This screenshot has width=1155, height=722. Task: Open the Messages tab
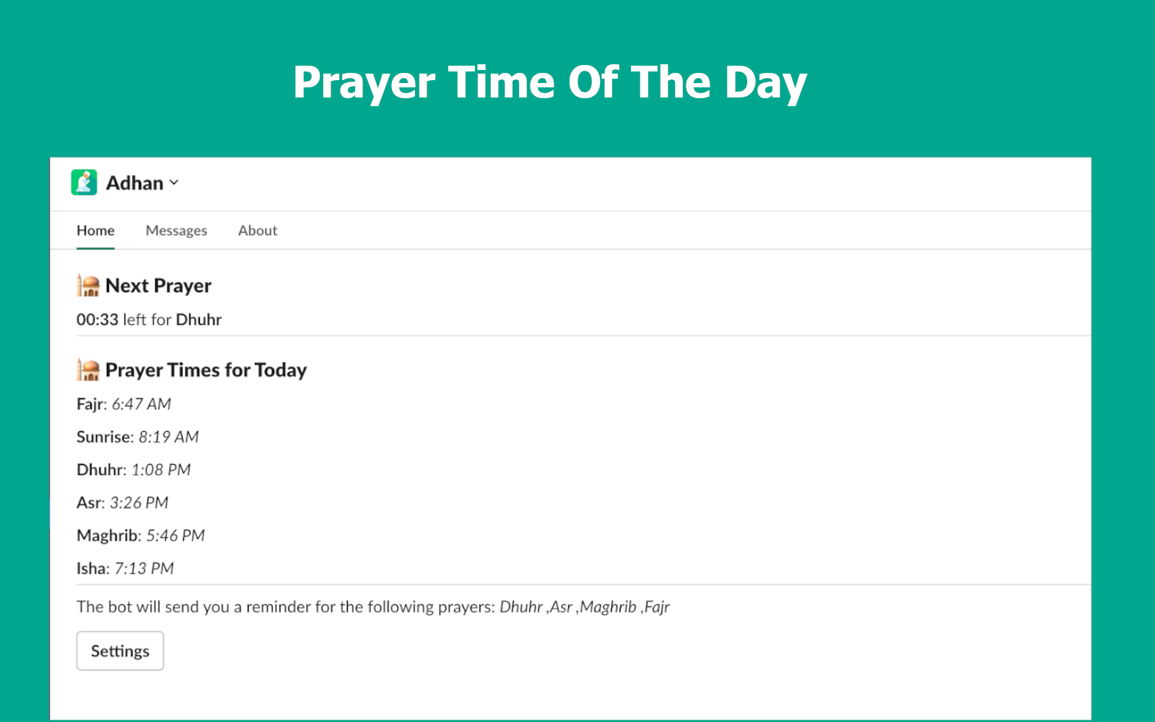pos(176,230)
